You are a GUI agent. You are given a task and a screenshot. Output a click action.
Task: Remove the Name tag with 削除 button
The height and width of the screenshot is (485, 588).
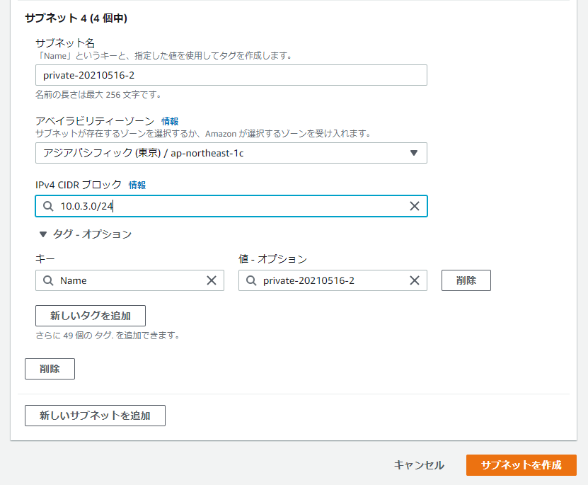(466, 280)
